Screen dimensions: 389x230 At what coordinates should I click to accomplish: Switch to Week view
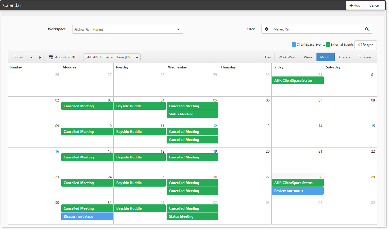click(x=308, y=57)
